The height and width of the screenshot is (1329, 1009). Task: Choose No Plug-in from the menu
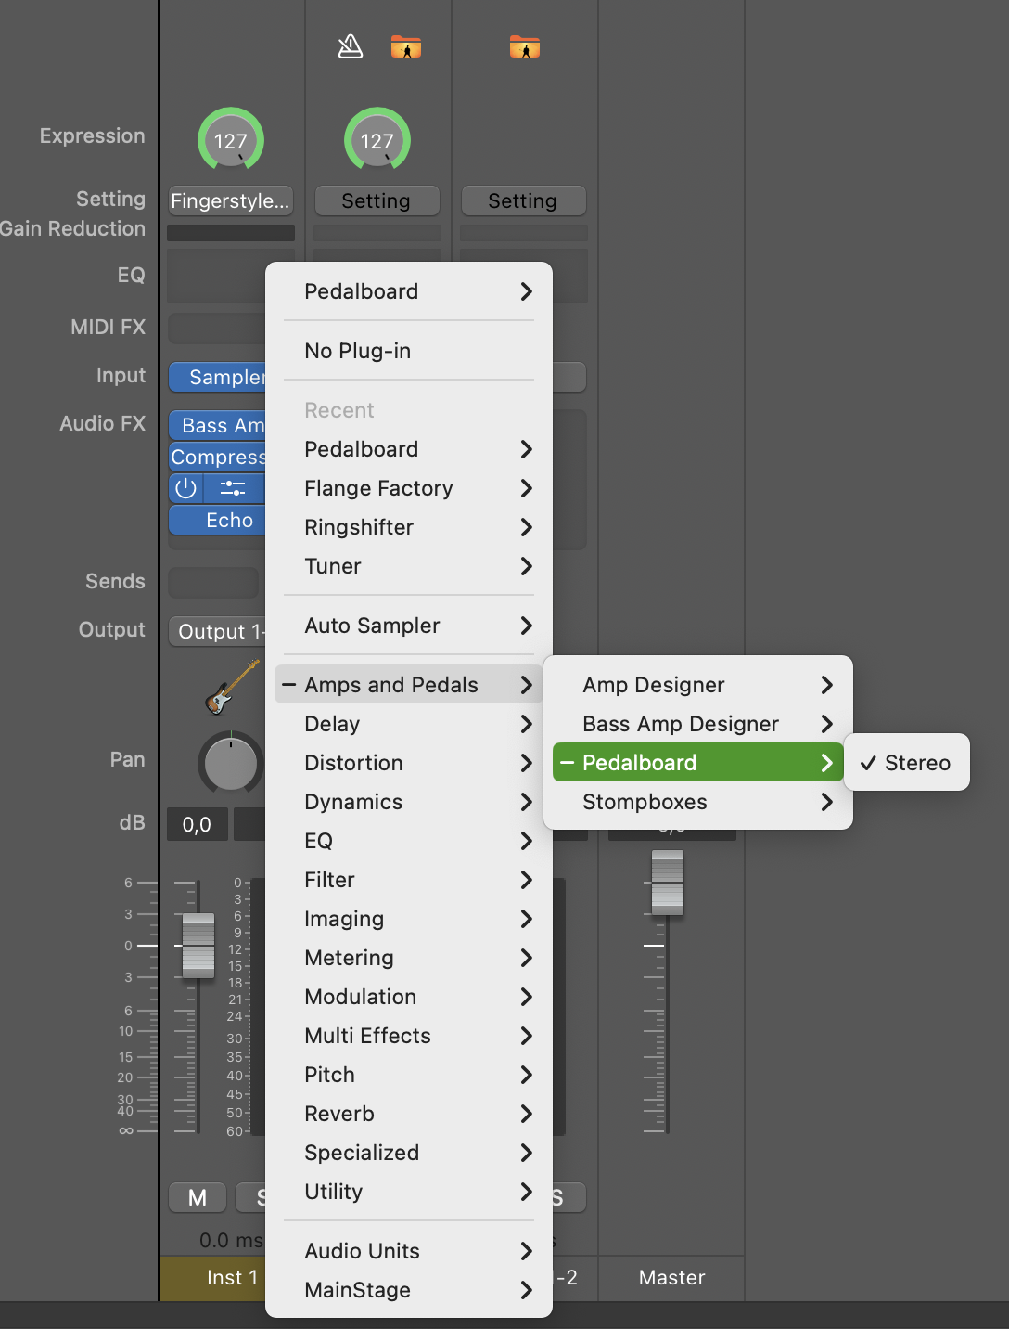(357, 351)
